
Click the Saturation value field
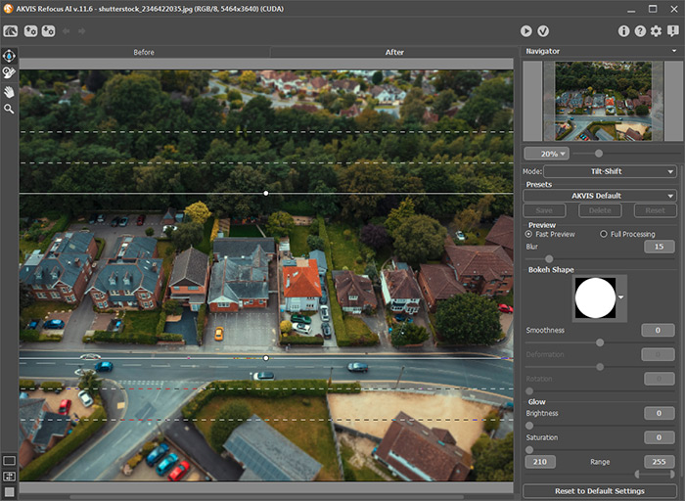(659, 437)
